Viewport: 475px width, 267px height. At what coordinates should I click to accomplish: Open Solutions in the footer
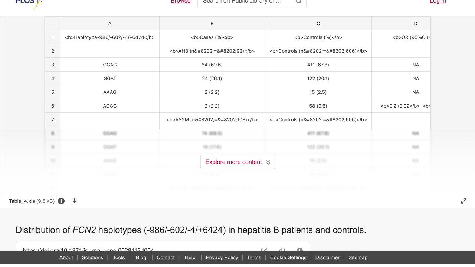click(x=92, y=257)
